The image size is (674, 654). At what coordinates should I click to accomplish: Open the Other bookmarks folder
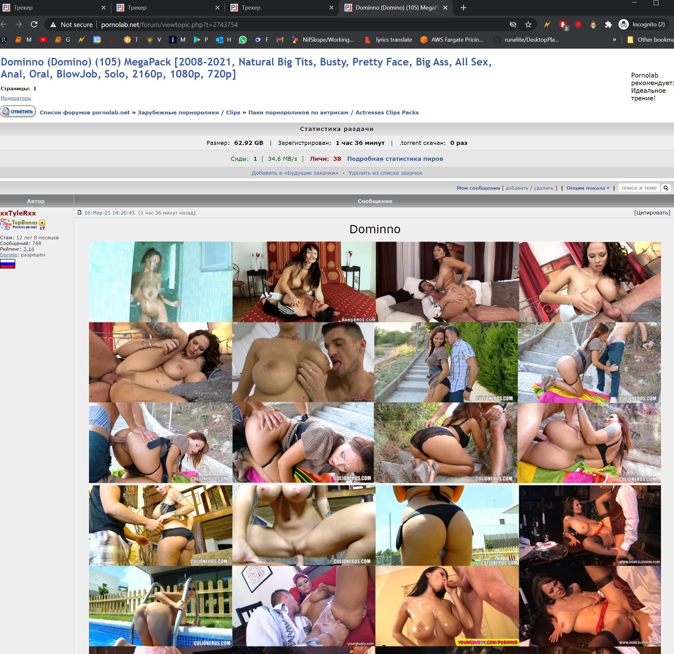coord(650,39)
